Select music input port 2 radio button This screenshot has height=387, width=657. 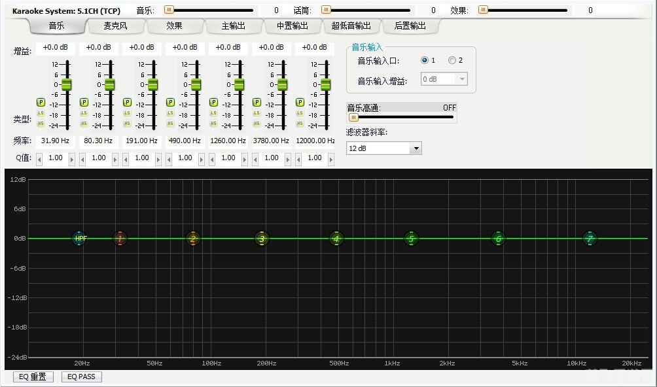451,60
